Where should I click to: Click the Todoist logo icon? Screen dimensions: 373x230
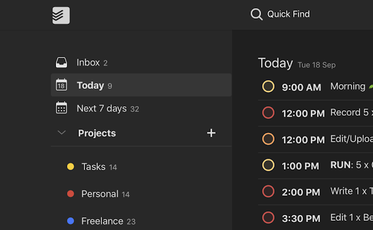[61, 16]
